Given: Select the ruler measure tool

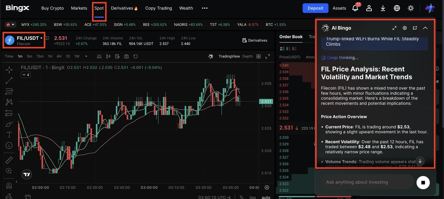Looking at the screenshot, I should pyautogui.click(x=9, y=160).
